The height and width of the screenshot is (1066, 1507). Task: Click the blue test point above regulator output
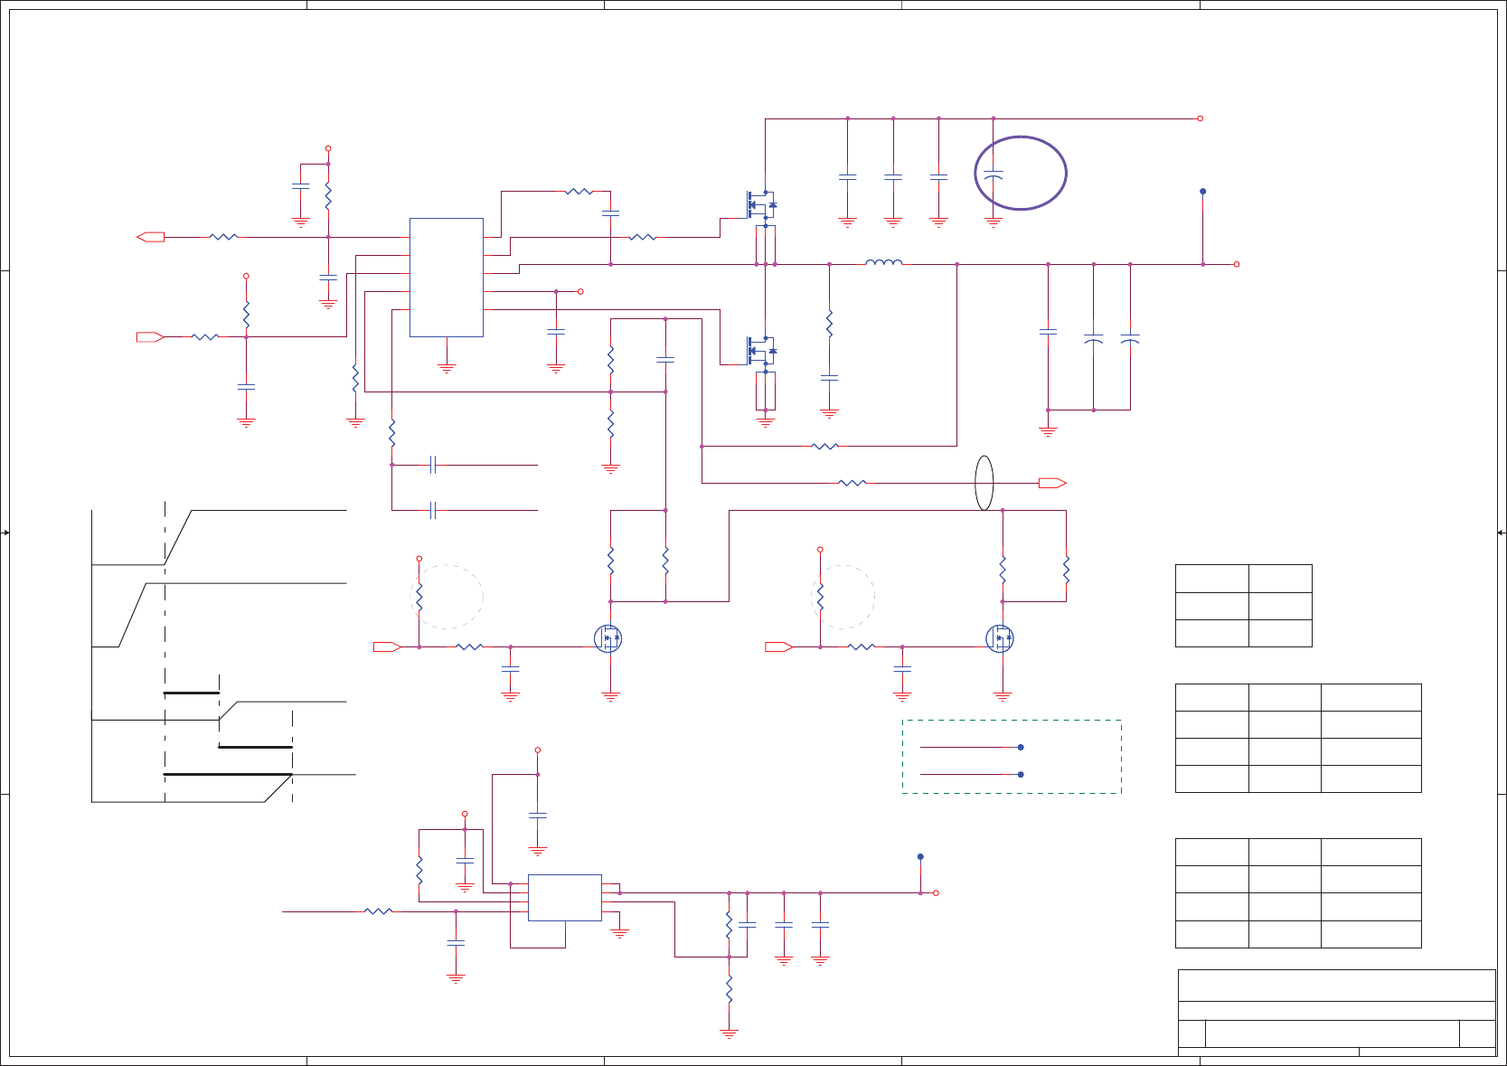(x=920, y=857)
